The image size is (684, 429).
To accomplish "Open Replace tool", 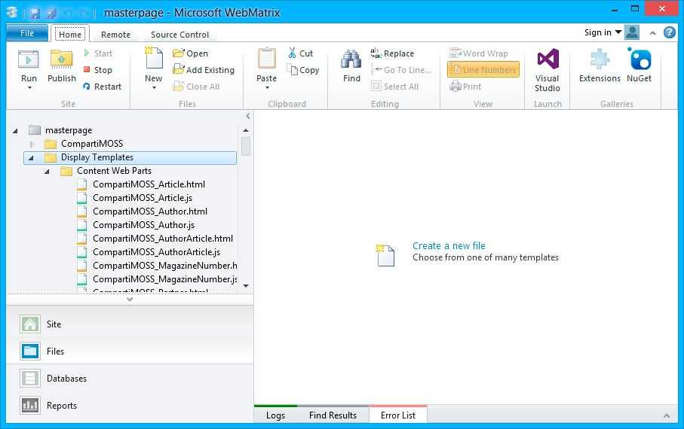I will pos(392,53).
